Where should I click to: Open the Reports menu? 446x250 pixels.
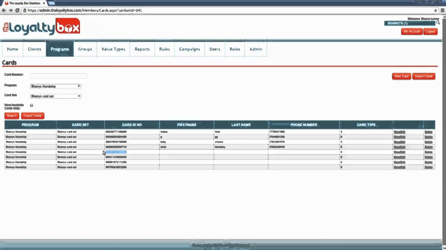[142, 49]
